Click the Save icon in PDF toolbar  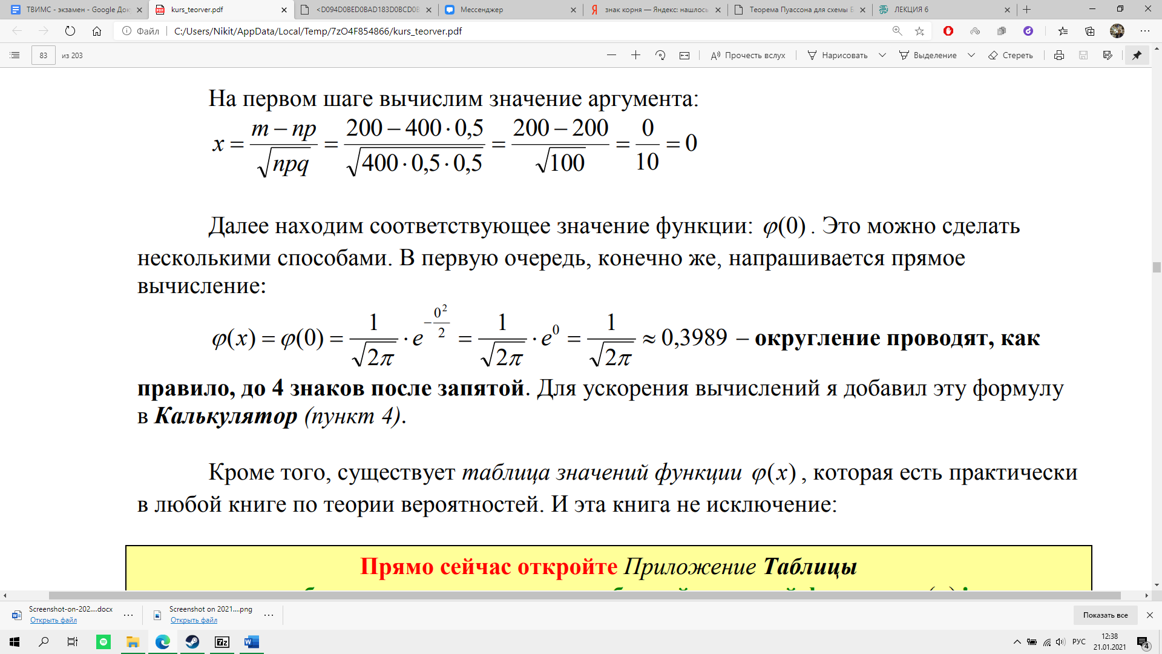click(x=1083, y=55)
